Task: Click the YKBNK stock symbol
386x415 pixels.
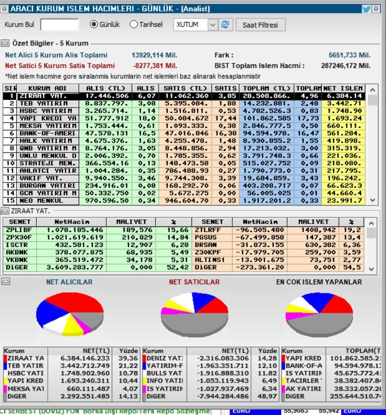Action: pos(16,260)
